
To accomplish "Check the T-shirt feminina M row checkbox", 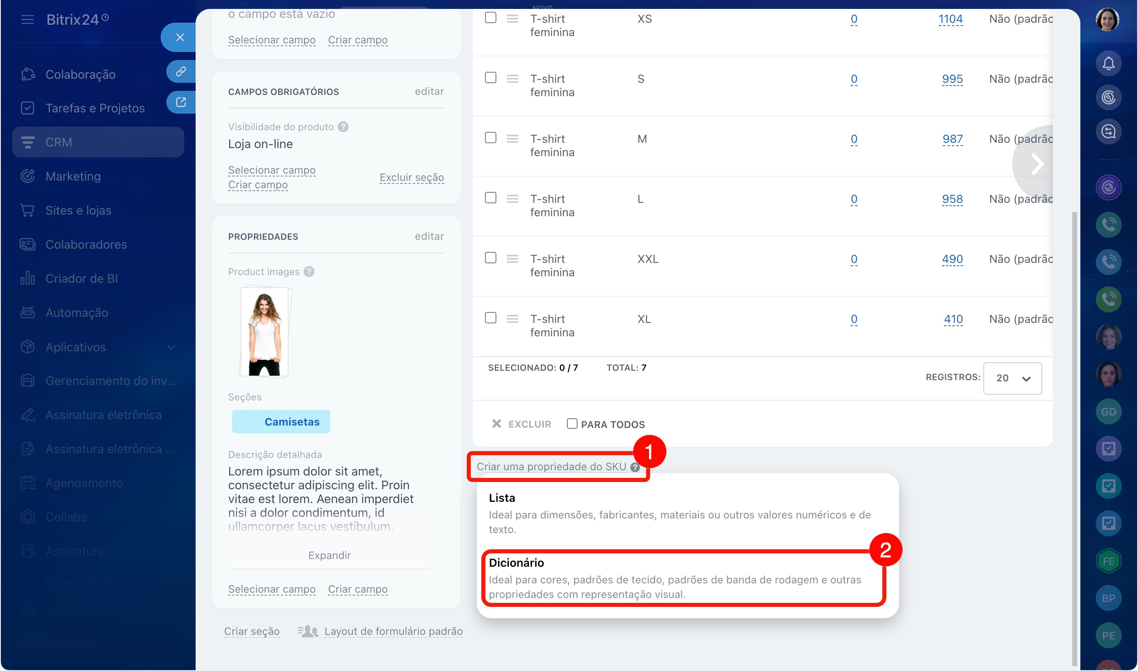I will (490, 138).
